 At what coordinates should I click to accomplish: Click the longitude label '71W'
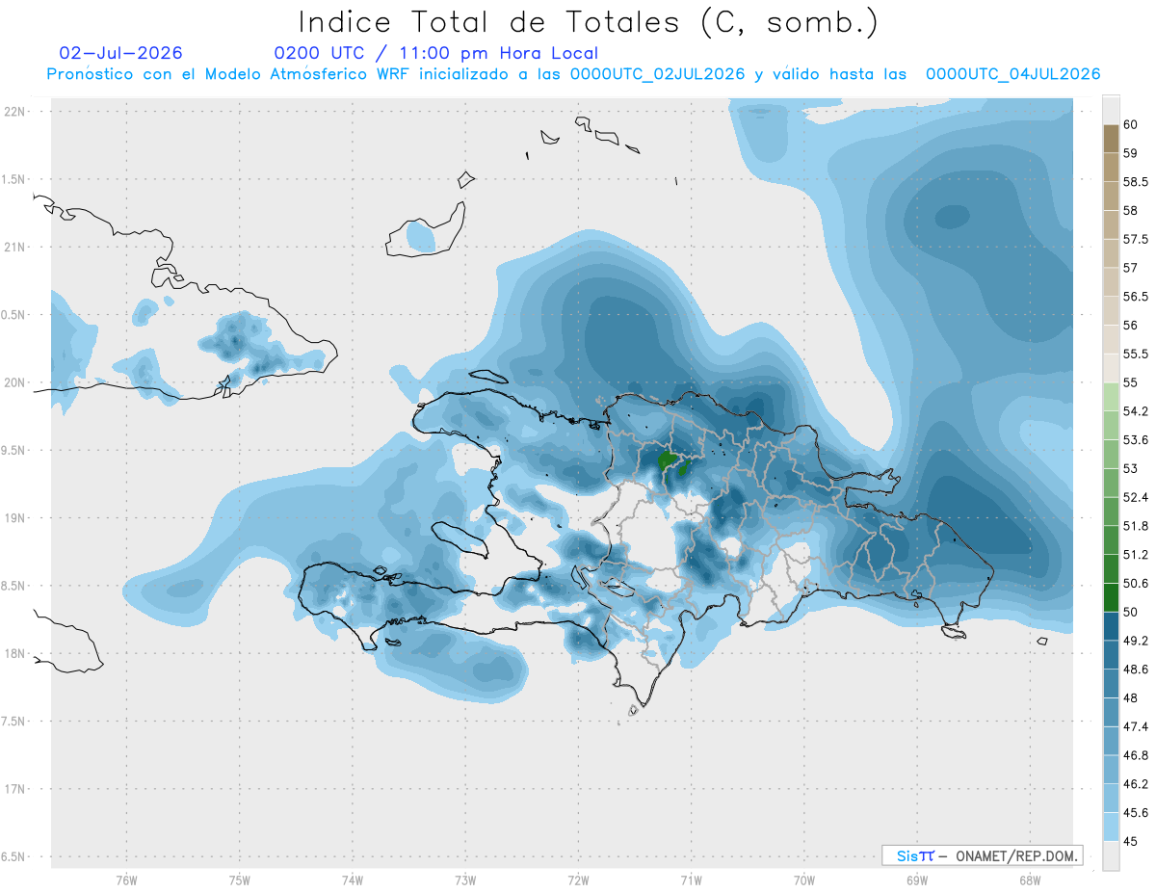tap(691, 880)
